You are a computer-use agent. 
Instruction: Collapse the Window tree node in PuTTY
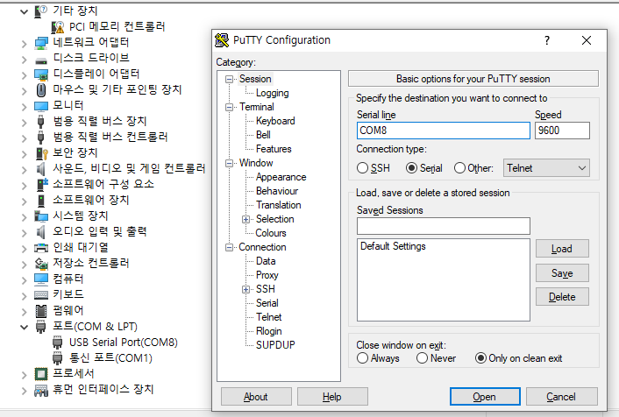click(x=229, y=163)
